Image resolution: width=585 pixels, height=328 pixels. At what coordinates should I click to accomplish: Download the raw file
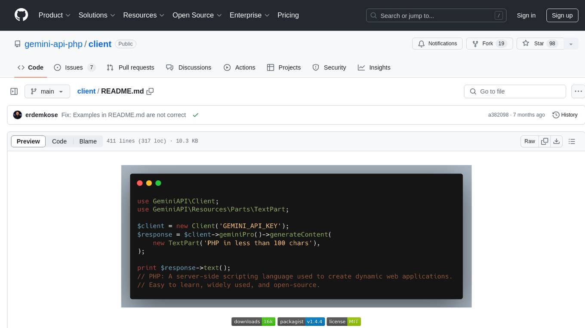click(556, 141)
